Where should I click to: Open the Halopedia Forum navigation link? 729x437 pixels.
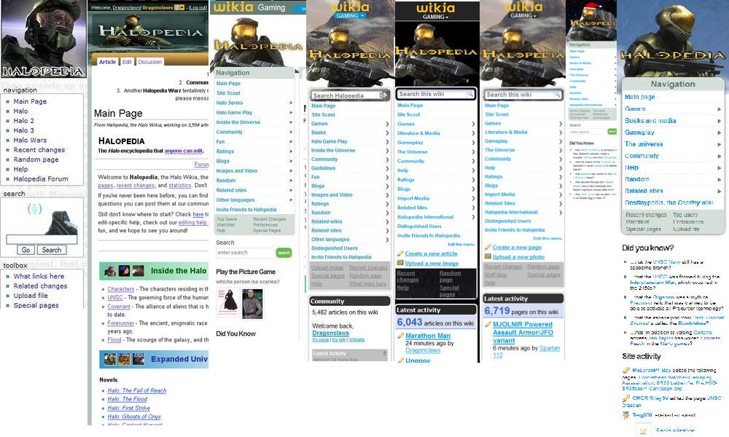point(41,178)
